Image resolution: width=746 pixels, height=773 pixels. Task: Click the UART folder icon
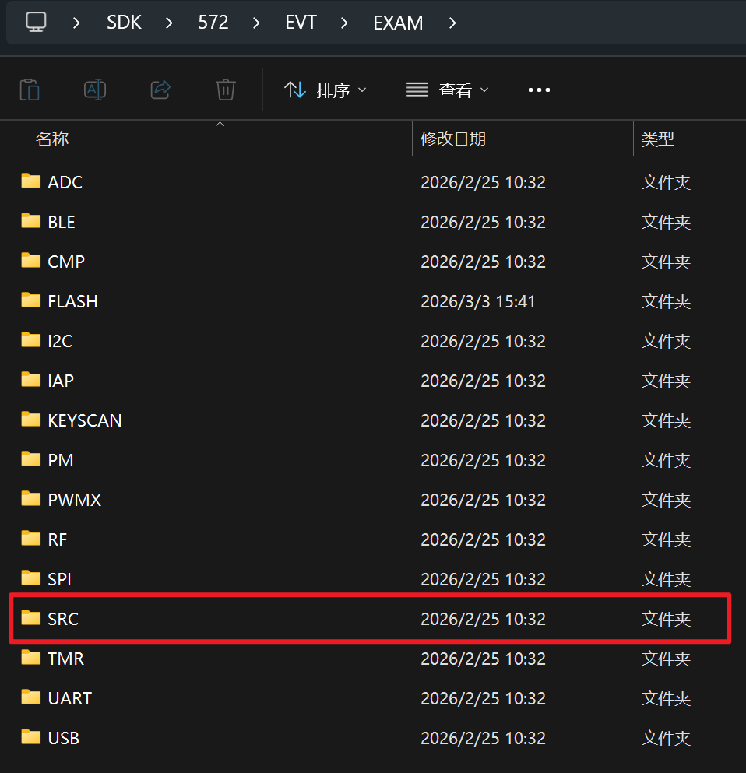point(31,697)
